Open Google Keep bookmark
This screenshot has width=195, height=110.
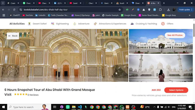coord(169,15)
